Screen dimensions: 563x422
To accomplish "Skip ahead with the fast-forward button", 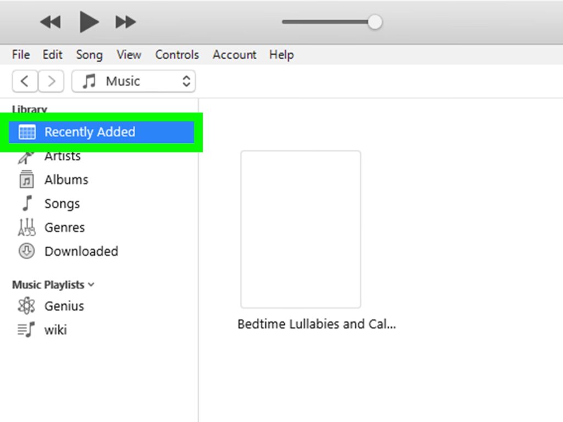I will tap(125, 23).
